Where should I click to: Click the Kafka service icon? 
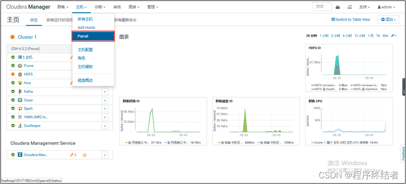pyautogui.click(x=20, y=92)
